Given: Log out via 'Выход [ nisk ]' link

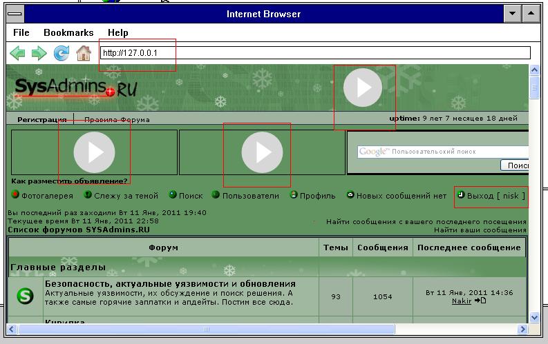Looking at the screenshot, I should pyautogui.click(x=496, y=196).
